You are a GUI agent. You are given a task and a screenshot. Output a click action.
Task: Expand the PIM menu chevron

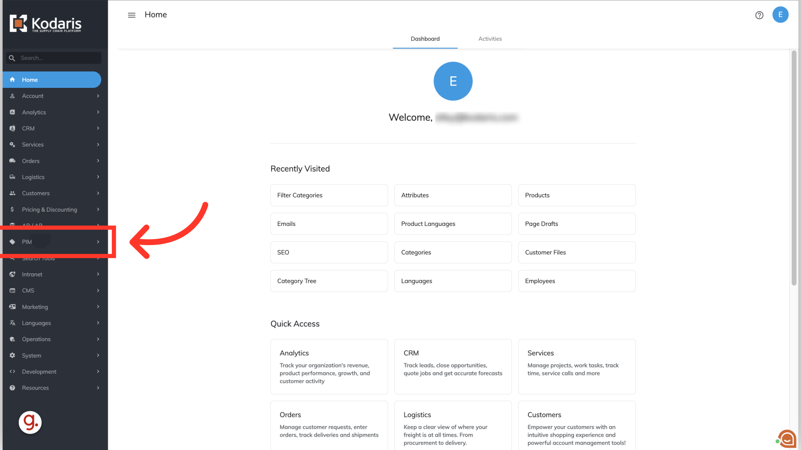[x=98, y=242]
